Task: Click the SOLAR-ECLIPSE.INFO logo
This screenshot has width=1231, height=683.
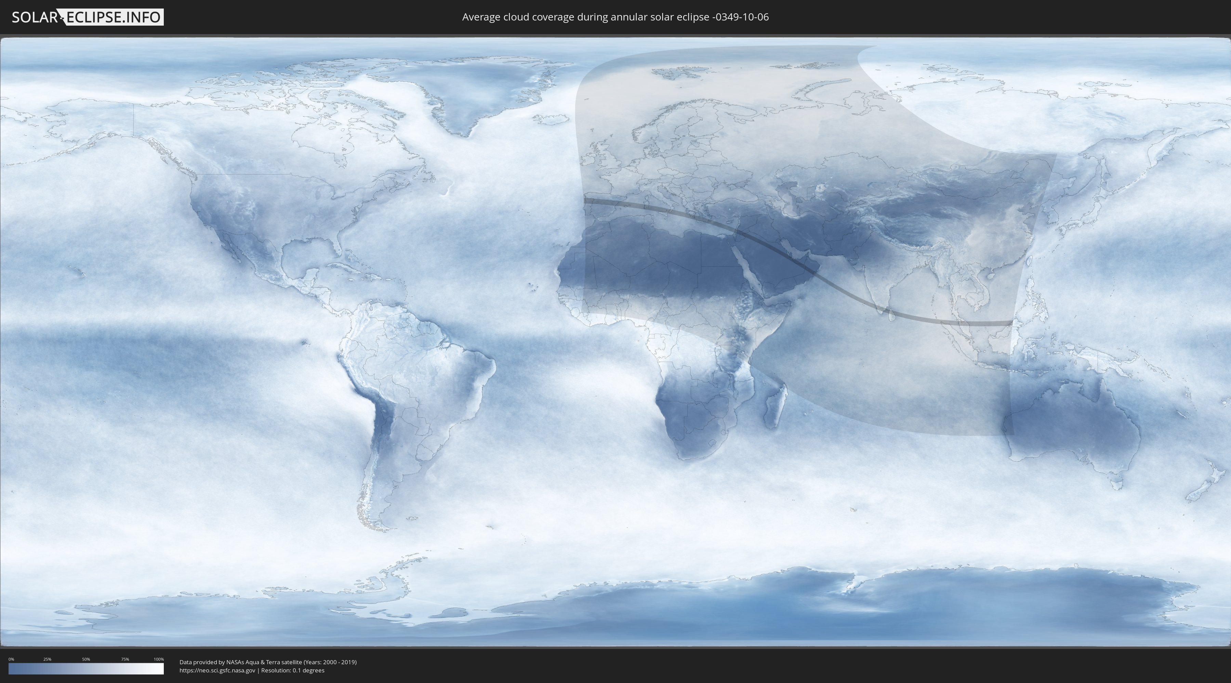Action: click(x=88, y=17)
